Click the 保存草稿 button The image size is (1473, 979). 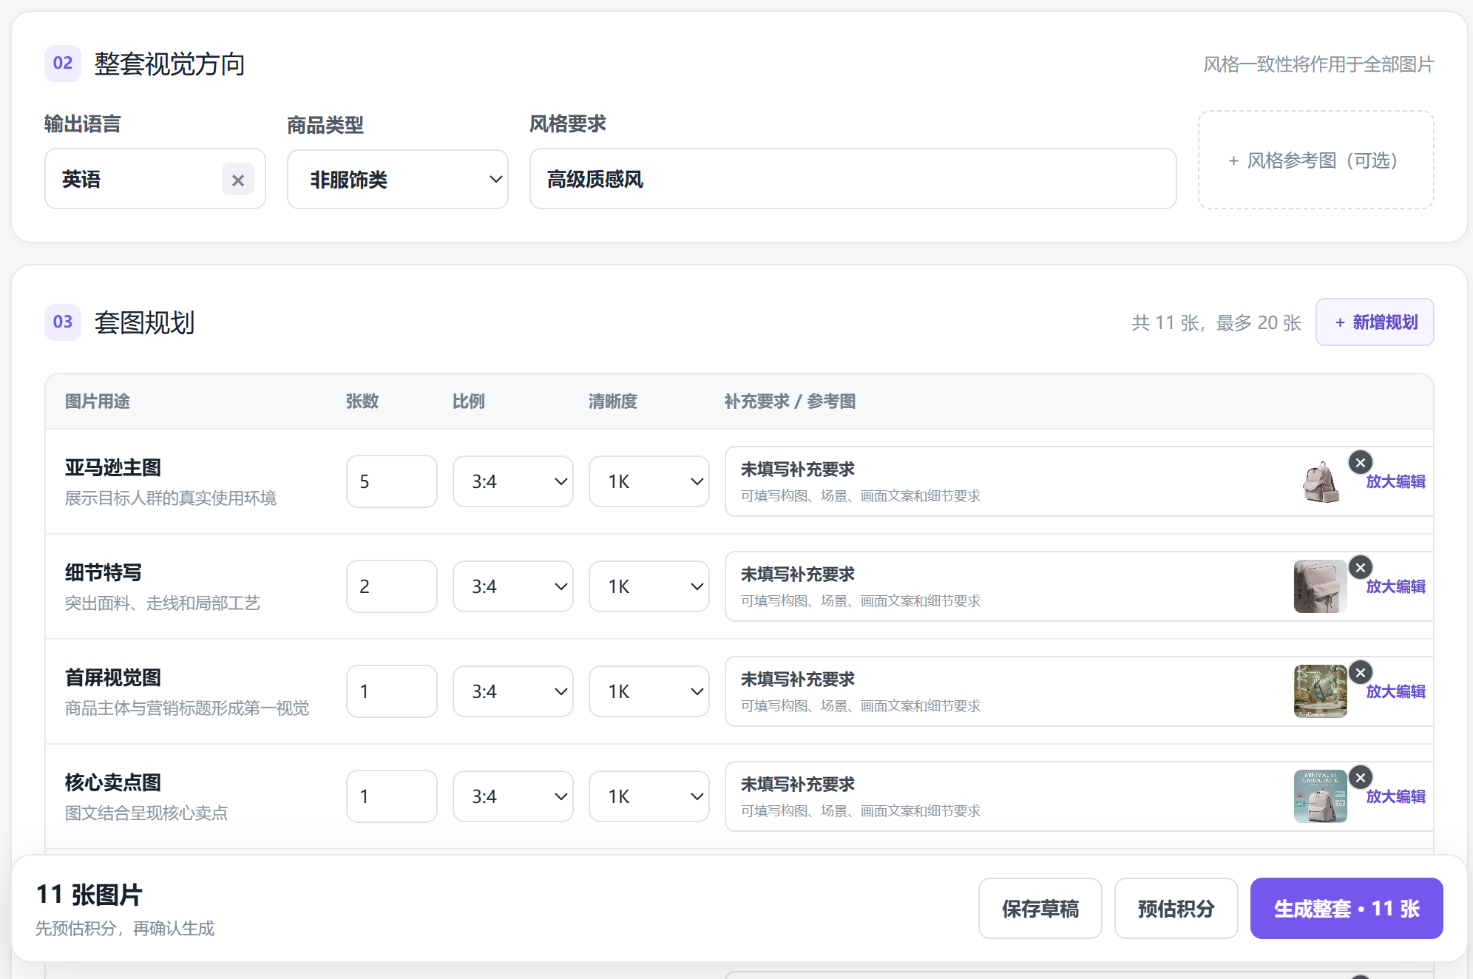[1040, 909]
